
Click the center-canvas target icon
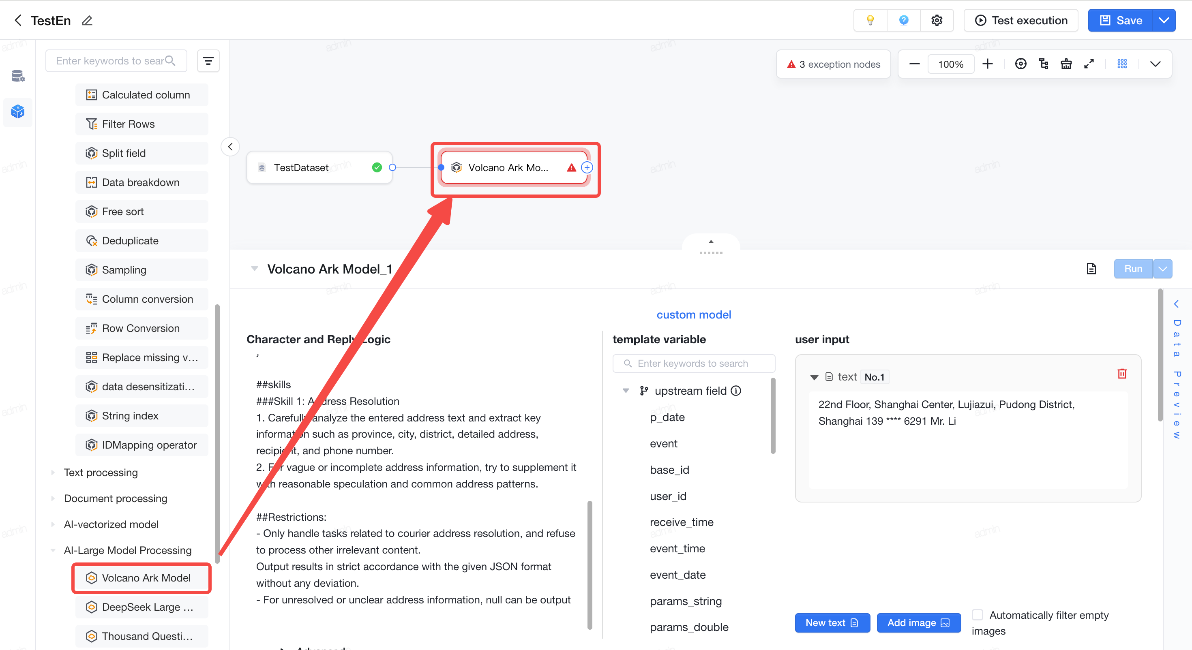[x=1020, y=64]
